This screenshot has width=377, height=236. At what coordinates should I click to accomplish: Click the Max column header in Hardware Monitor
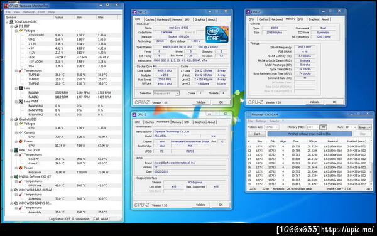coord(107,18)
